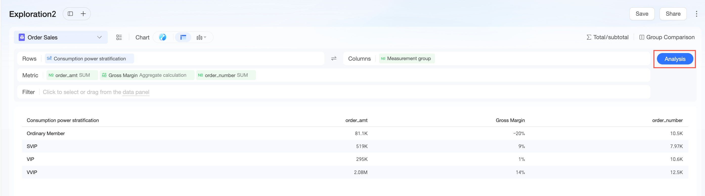
Task: Click the 519K order_amt cell
Action: [x=362, y=146]
